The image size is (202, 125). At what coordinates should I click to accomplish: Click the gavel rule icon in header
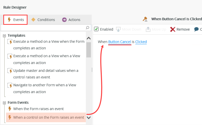tap(145, 19)
